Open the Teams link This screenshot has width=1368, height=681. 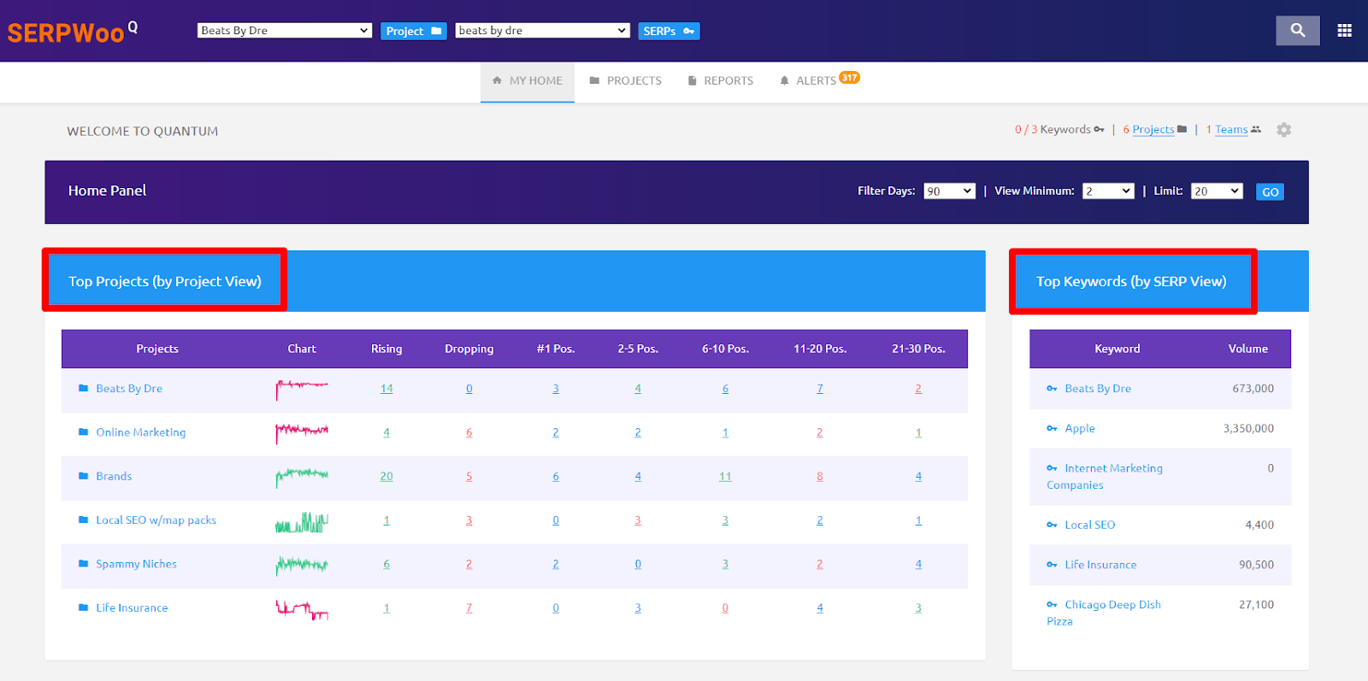pos(1231,130)
